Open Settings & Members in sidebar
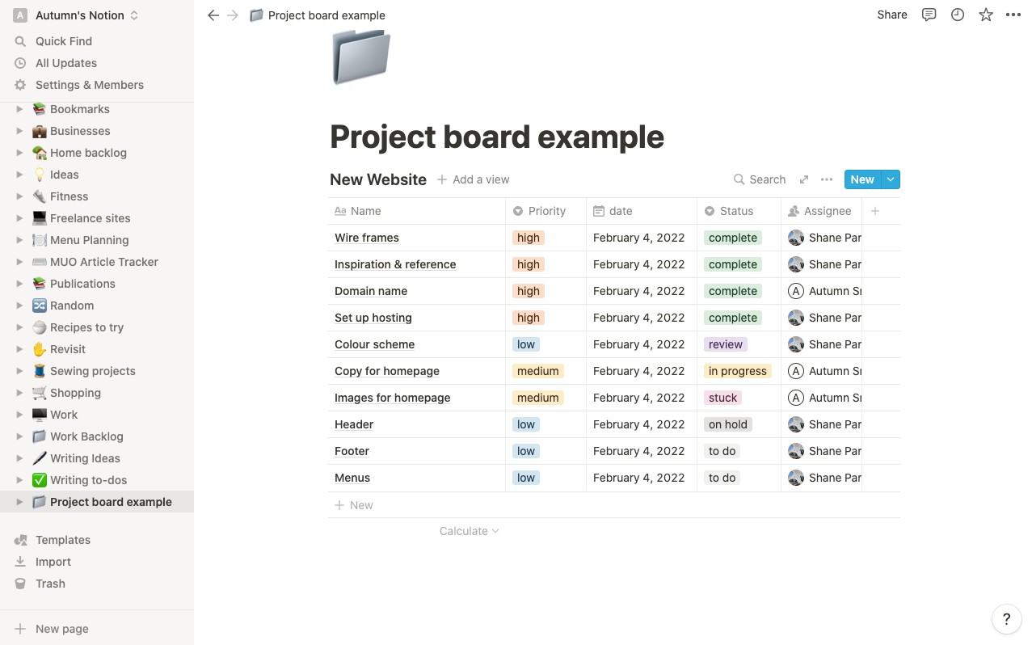Image resolution: width=1032 pixels, height=645 pixels. coord(90,85)
